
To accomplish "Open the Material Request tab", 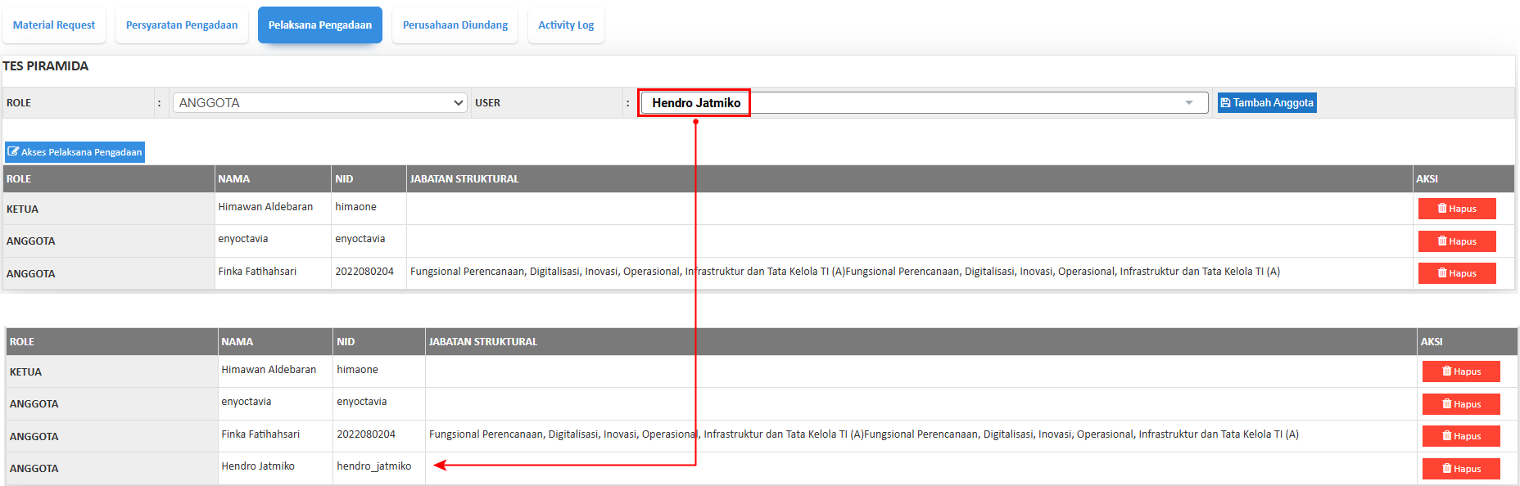I will pos(54,25).
